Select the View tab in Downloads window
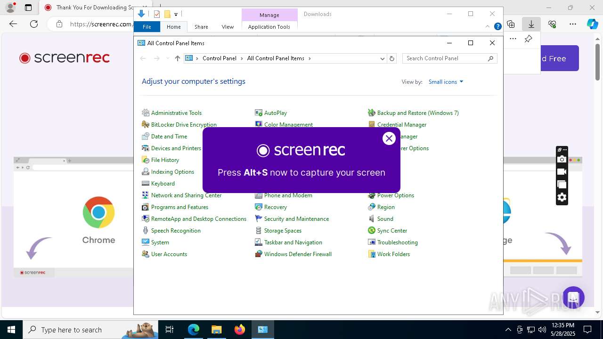This screenshot has height=339, width=603. pyautogui.click(x=228, y=27)
